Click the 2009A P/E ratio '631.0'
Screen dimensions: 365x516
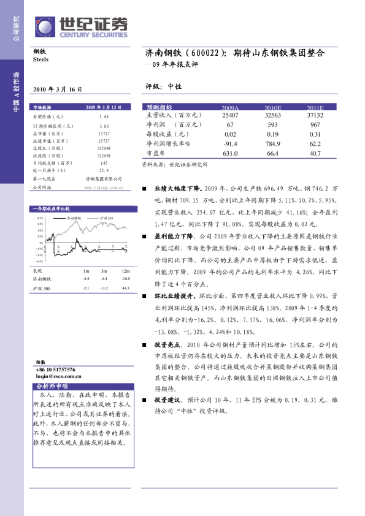230,153
